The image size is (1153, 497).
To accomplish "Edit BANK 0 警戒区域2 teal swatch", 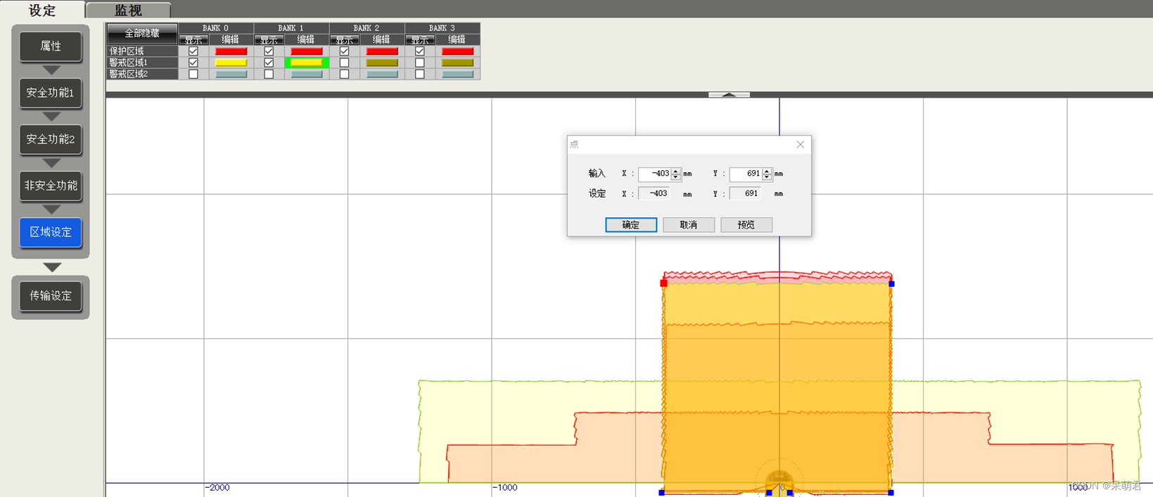I will coord(231,74).
